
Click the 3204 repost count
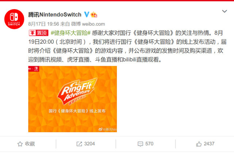pos(89,144)
